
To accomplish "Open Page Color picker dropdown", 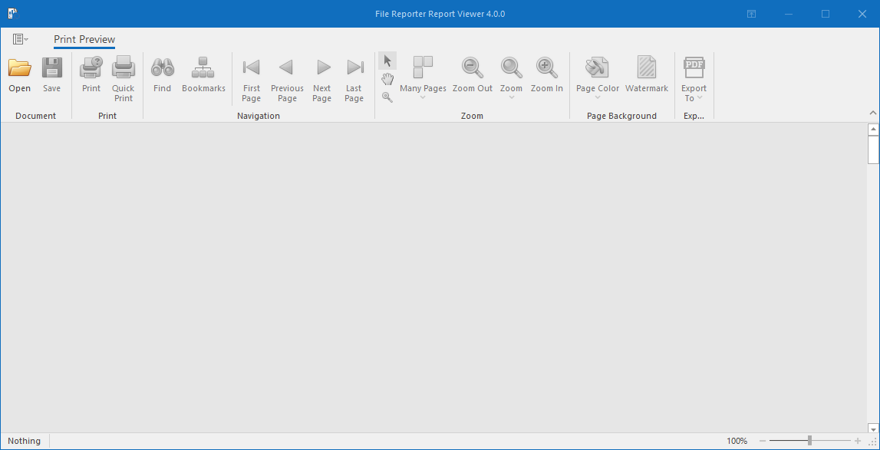I will click(x=598, y=77).
